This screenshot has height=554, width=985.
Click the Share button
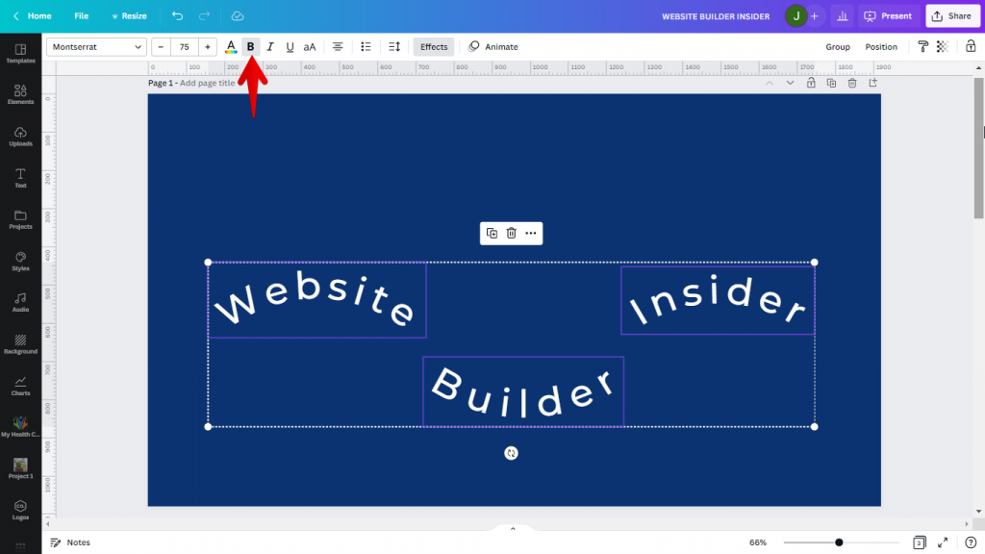pyautogui.click(x=949, y=16)
